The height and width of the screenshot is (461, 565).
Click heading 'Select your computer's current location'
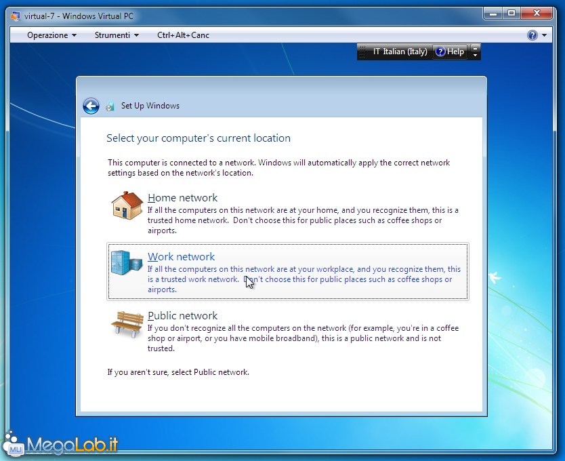click(x=198, y=138)
